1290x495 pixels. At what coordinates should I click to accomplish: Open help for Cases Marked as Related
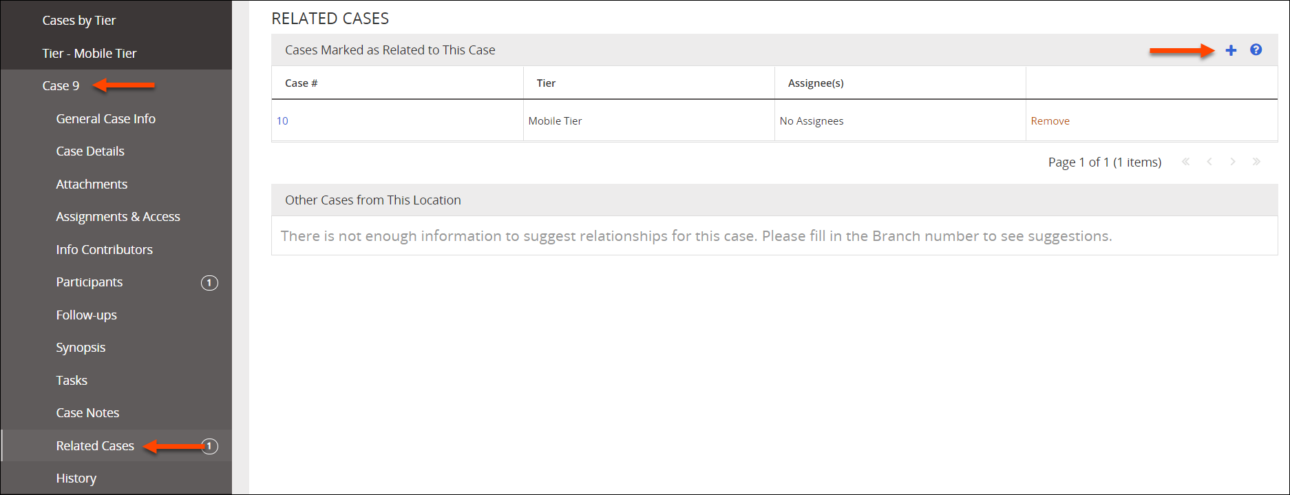[x=1256, y=50]
